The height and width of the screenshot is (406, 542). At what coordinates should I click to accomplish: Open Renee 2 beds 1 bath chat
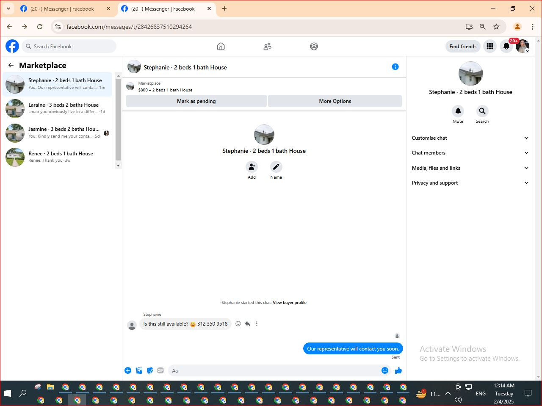58,157
